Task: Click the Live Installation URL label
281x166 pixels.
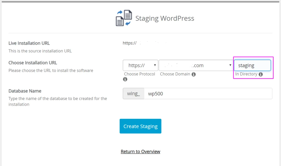Action: point(29,43)
